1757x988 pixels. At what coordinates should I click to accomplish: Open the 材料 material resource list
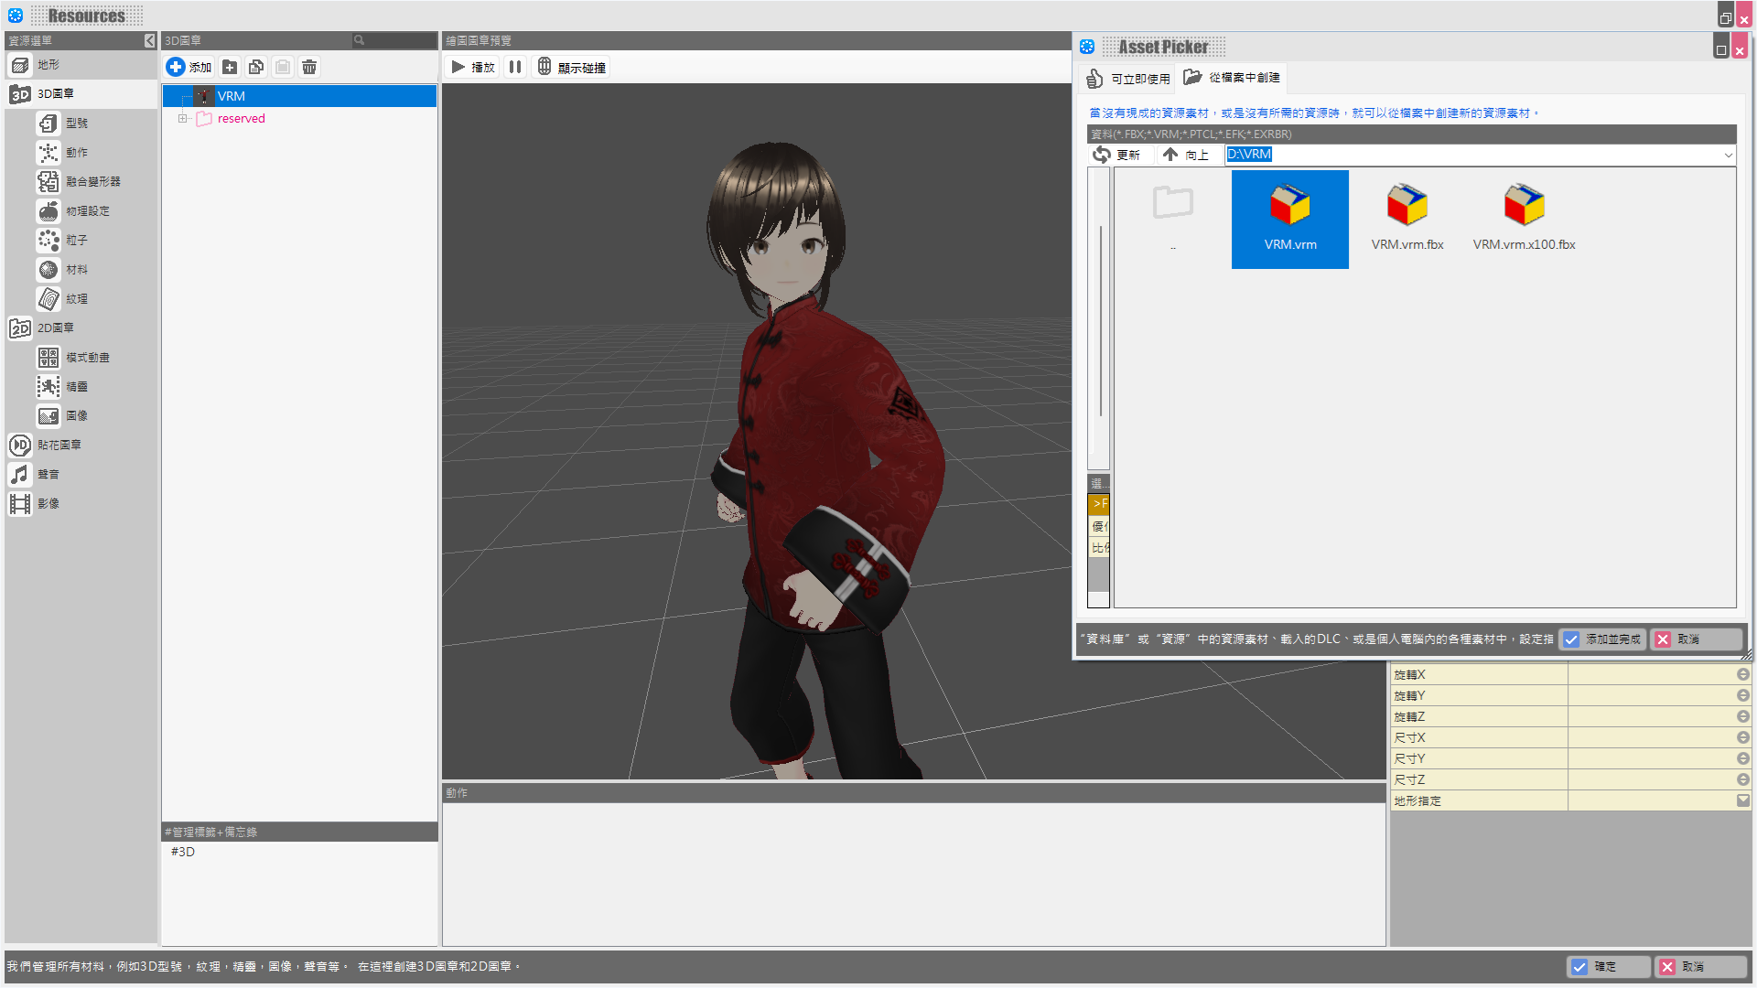click(95, 270)
